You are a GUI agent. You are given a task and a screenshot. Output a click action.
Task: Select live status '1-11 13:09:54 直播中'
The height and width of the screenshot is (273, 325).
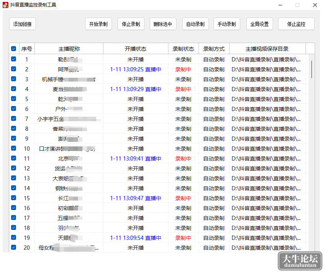[136, 238]
